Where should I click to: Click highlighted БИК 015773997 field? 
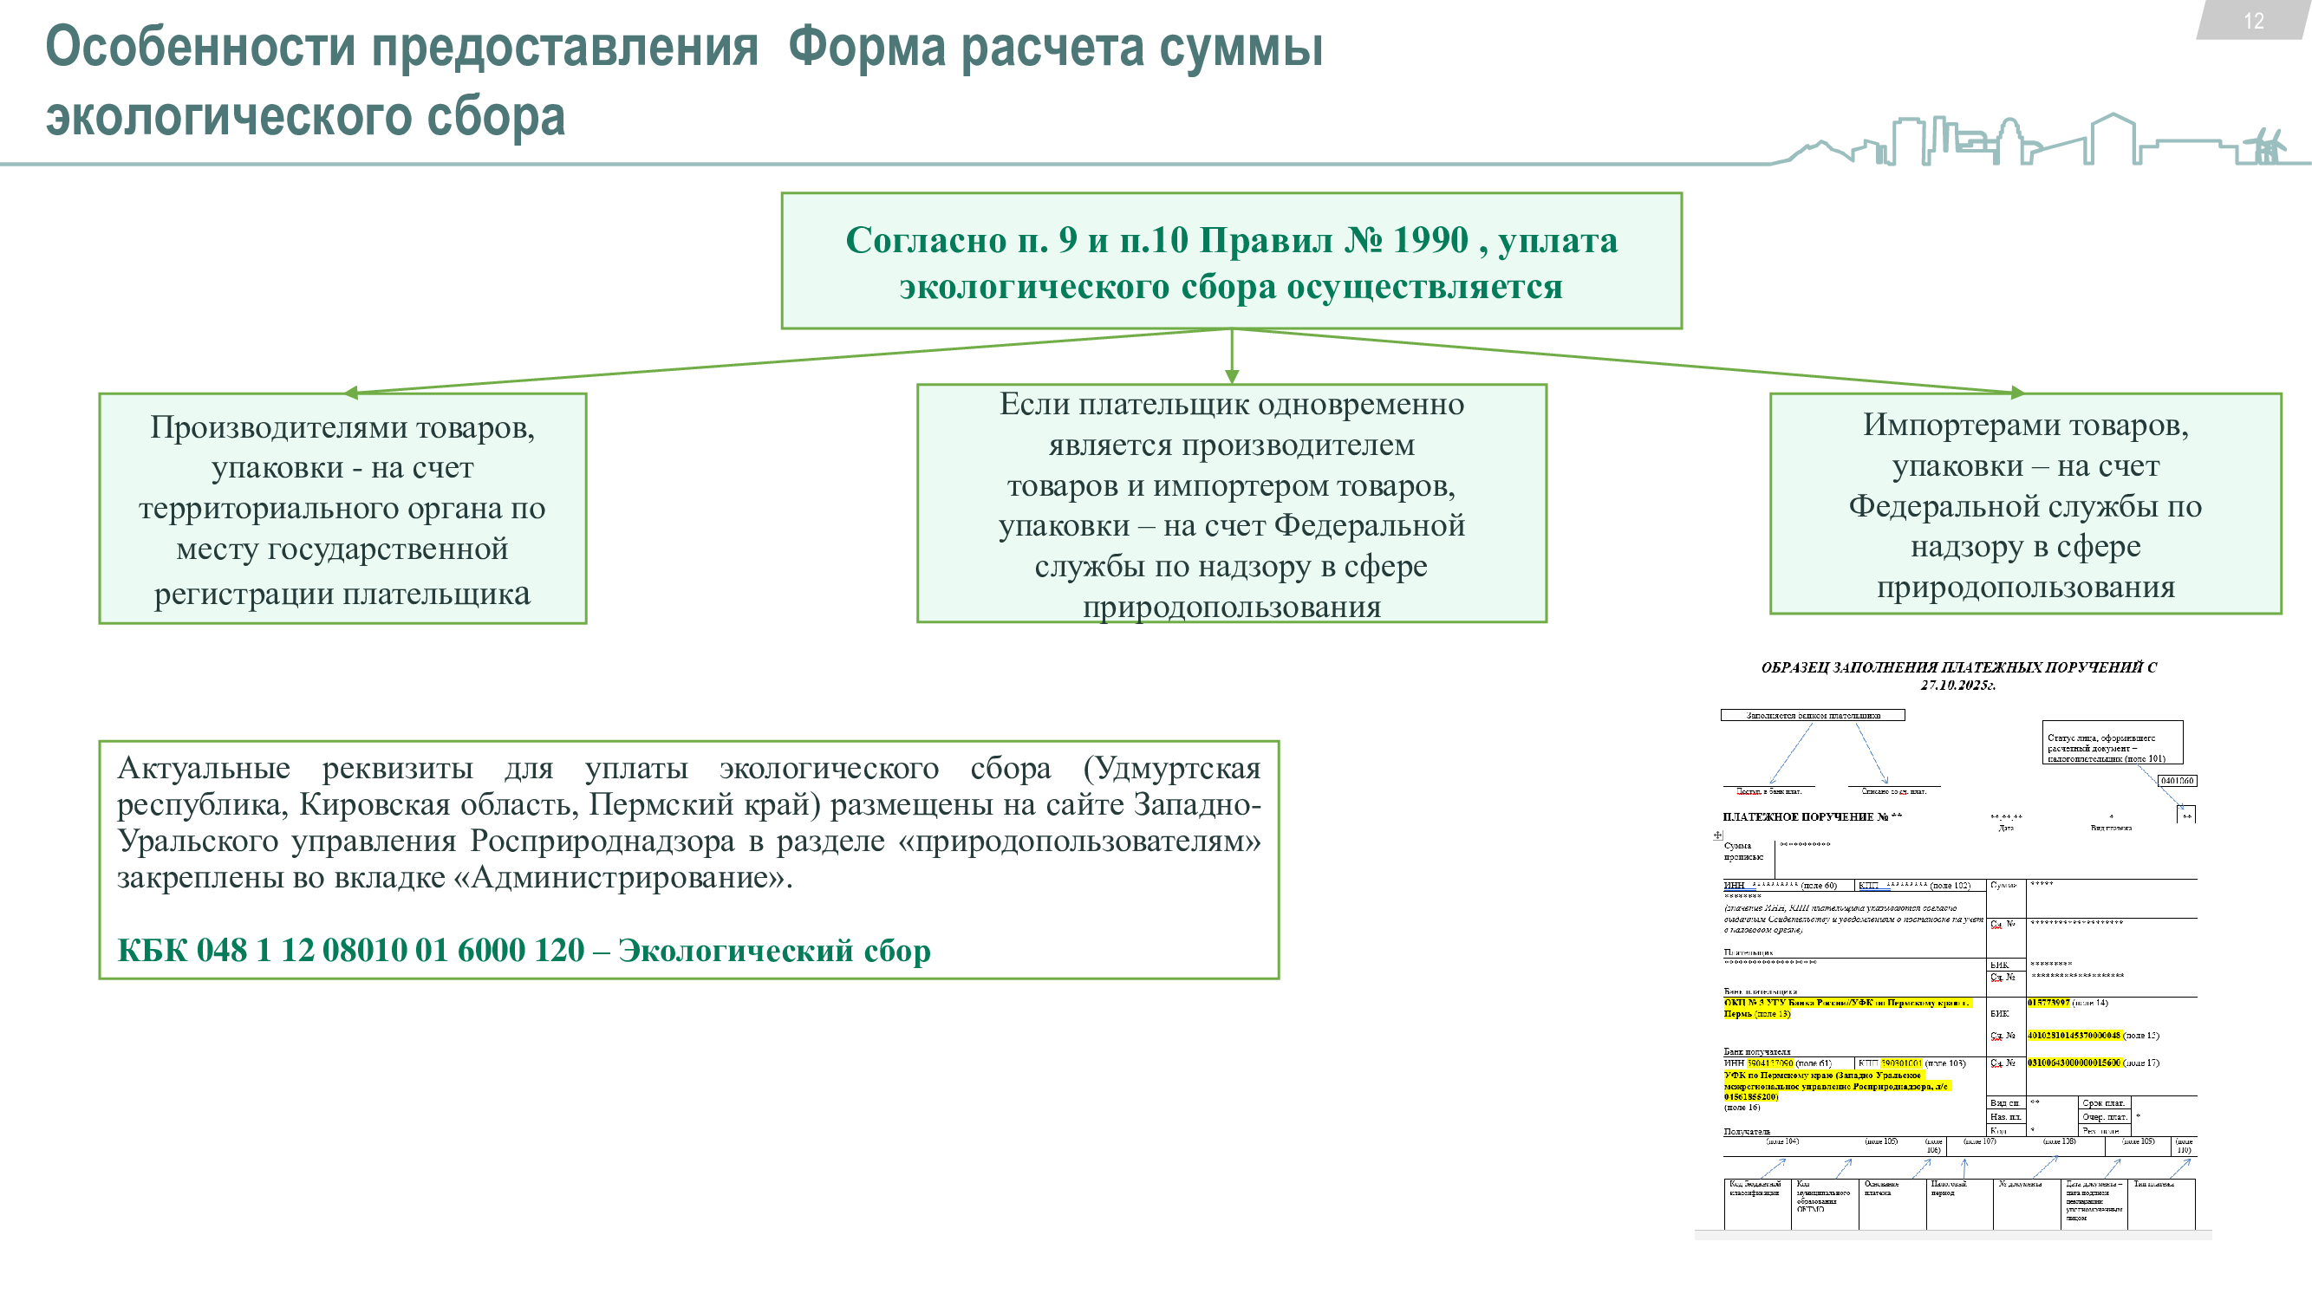pos(2048,1002)
